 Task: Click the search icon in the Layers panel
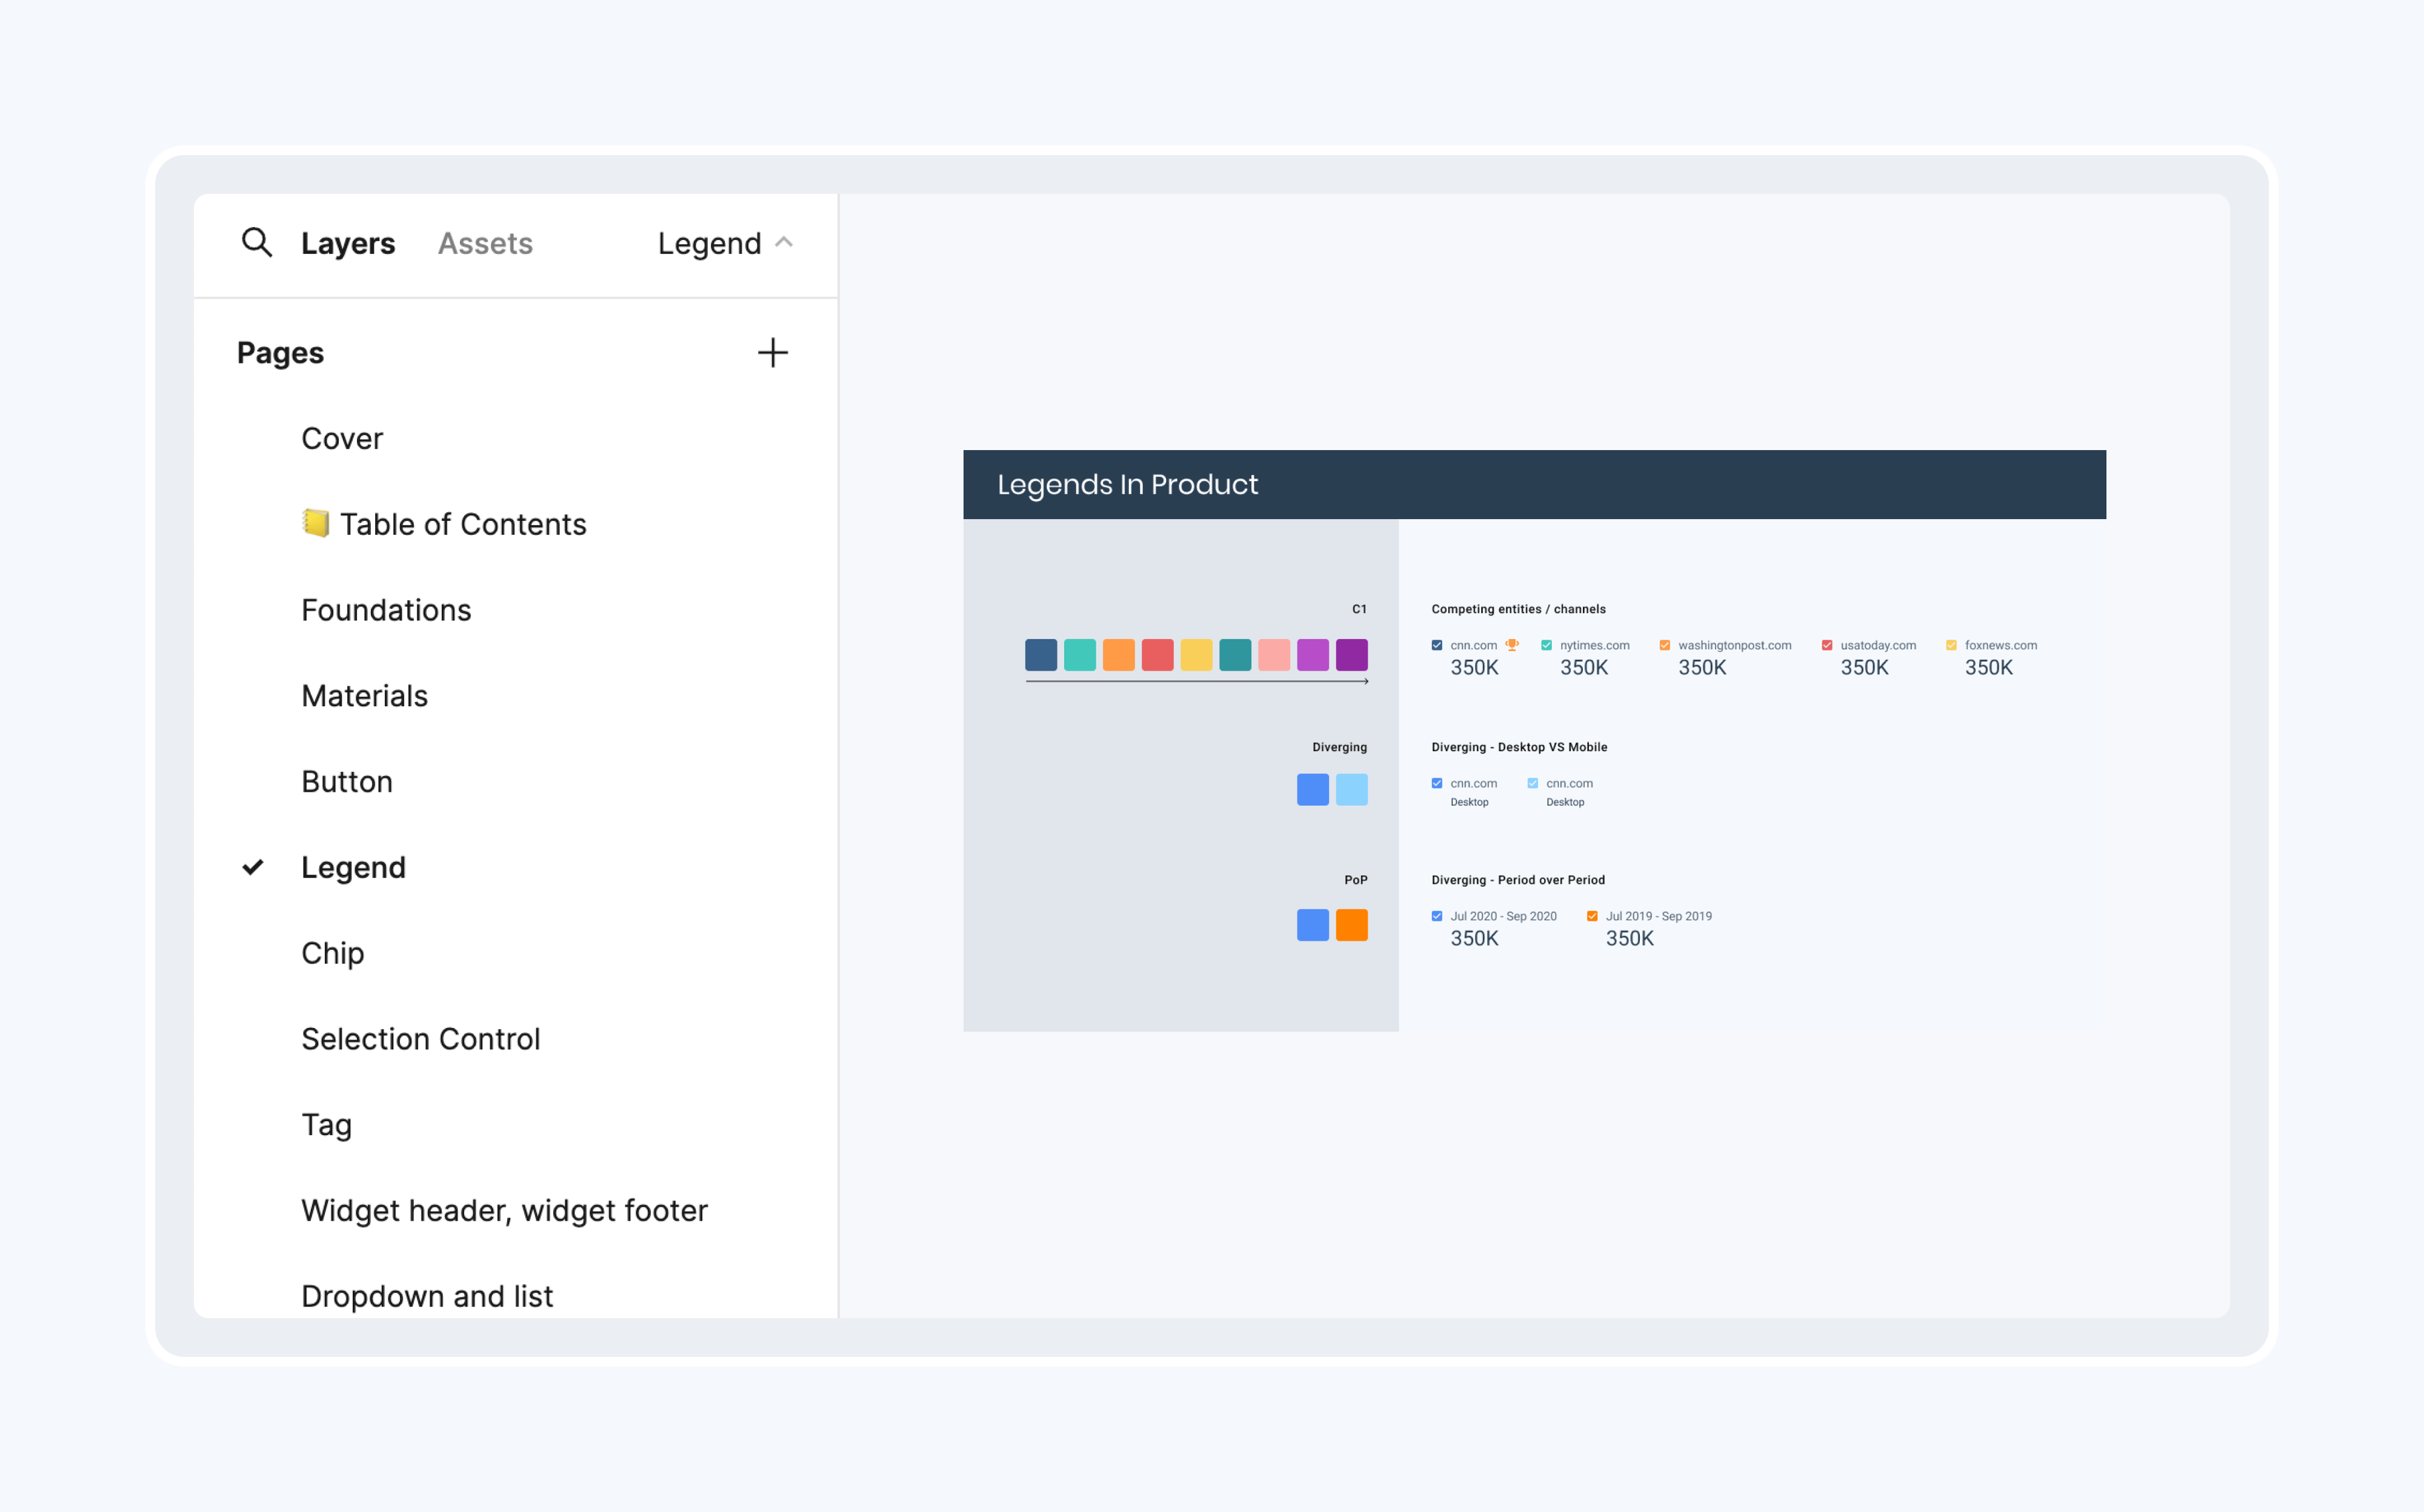(x=257, y=243)
